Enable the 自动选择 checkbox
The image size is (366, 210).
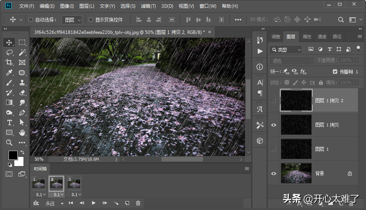[x=31, y=20]
